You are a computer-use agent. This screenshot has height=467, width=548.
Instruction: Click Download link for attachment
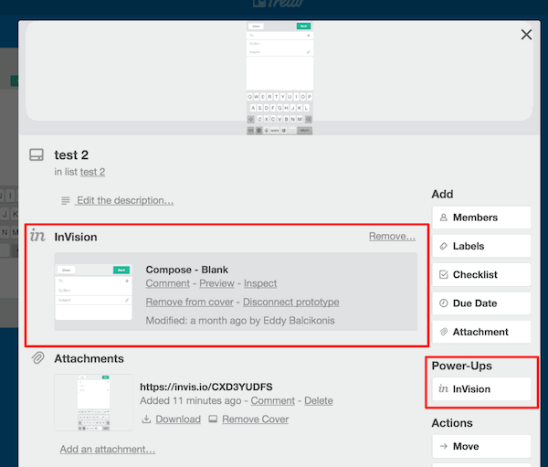pyautogui.click(x=178, y=419)
